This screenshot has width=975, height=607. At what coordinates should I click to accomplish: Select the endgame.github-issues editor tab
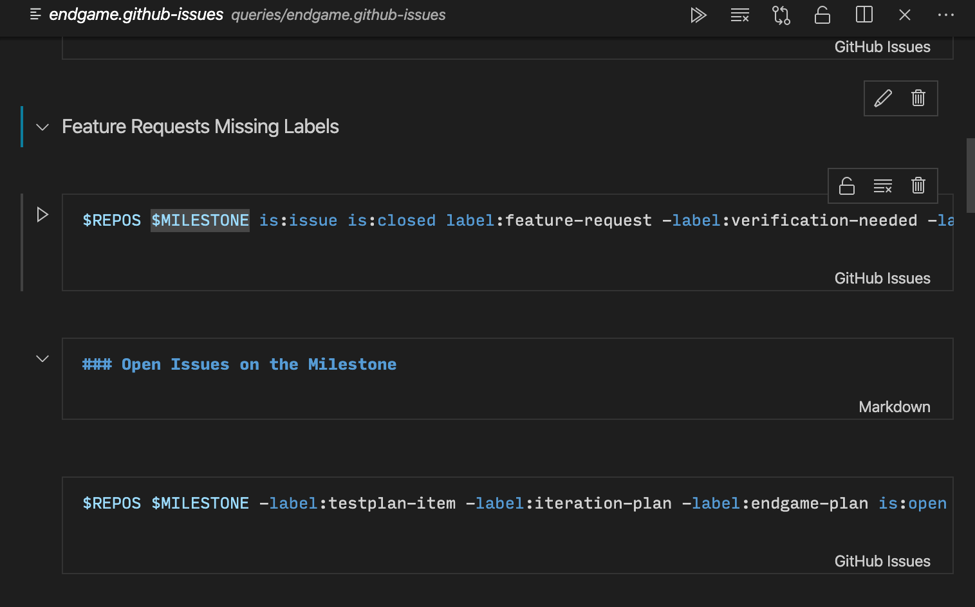click(136, 14)
